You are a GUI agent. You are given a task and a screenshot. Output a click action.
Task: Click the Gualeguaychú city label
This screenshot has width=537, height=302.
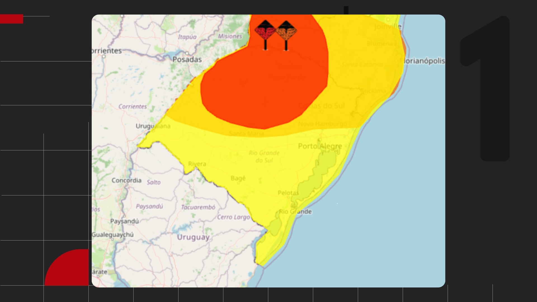pos(113,235)
